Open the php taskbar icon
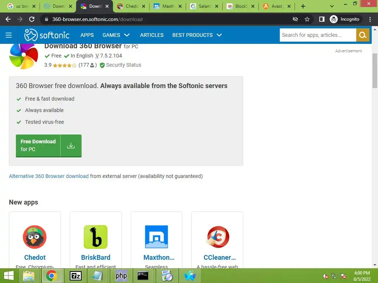This screenshot has width=378, height=283. (x=121, y=276)
